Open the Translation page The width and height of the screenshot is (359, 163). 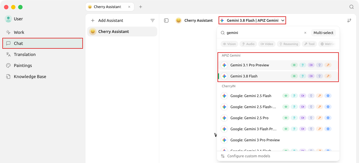43,54
